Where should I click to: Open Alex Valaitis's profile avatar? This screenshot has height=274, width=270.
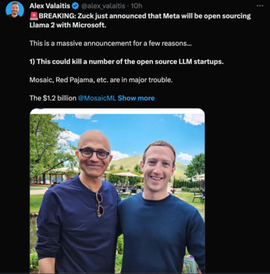[15, 10]
